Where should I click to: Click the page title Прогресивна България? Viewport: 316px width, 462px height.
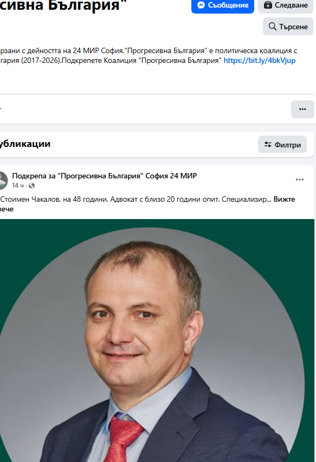pyautogui.click(x=63, y=5)
